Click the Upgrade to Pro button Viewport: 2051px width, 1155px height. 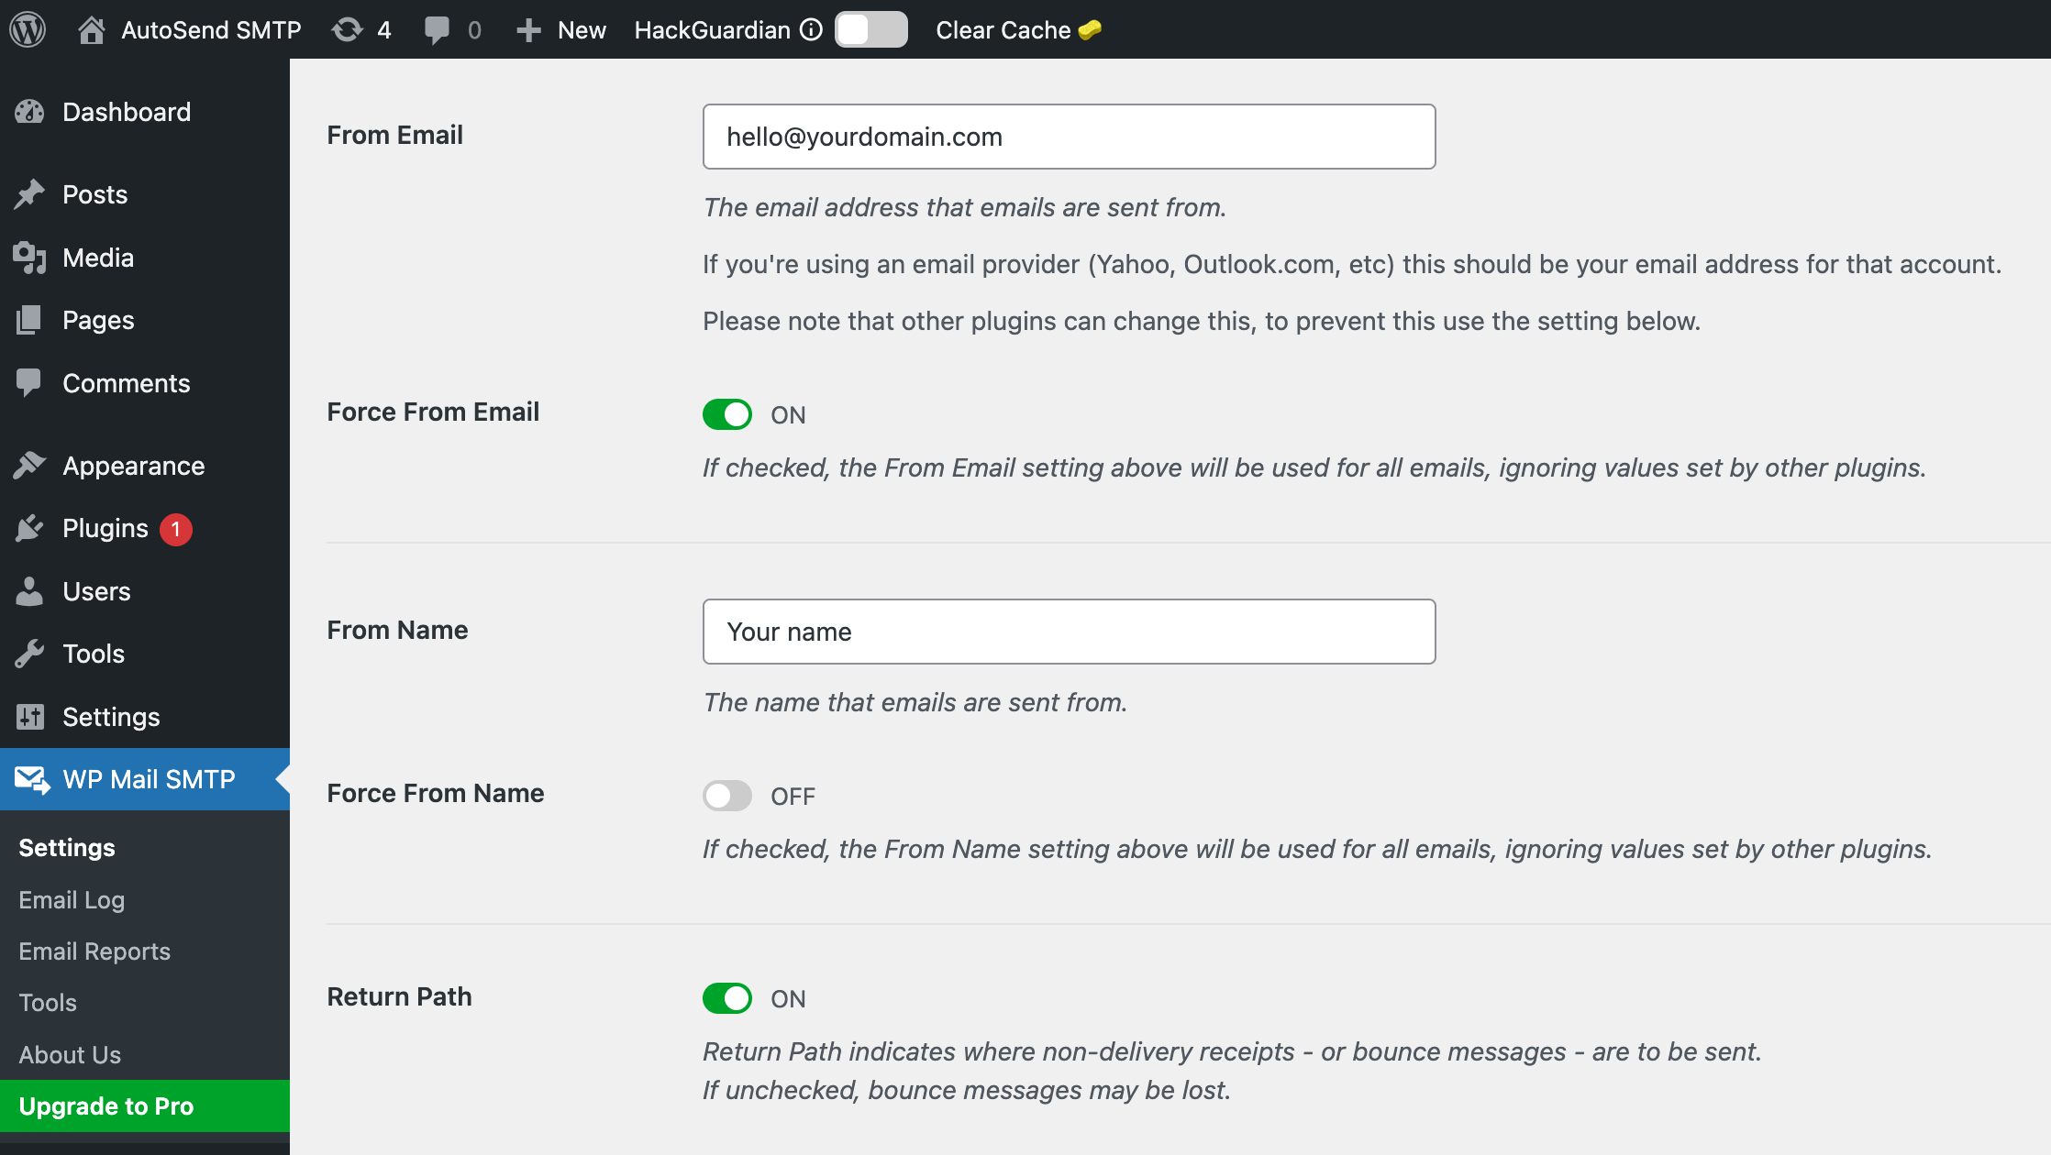click(105, 1105)
